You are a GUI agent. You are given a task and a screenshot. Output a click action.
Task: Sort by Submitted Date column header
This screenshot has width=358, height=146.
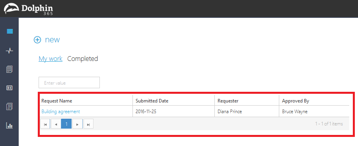174,101
